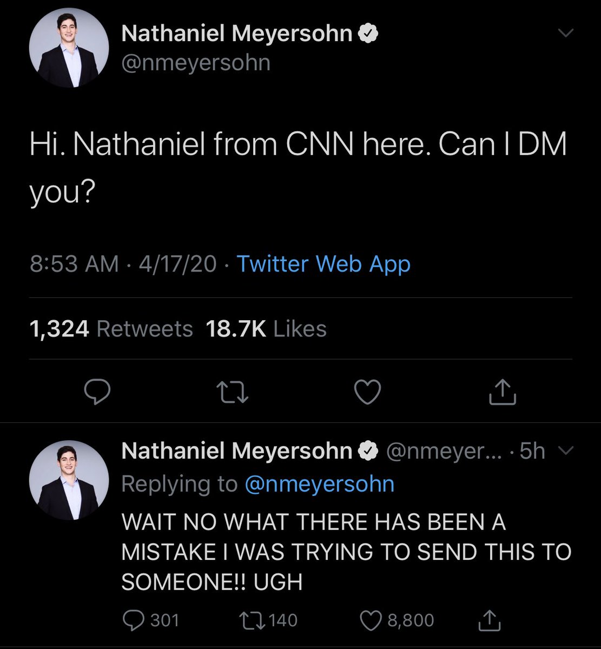601x649 pixels.
Task: Click the @nmeyersohn handle in header
Action: [196, 63]
